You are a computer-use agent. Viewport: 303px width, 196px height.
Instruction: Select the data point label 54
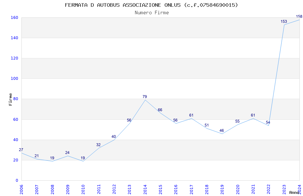pos(268,123)
